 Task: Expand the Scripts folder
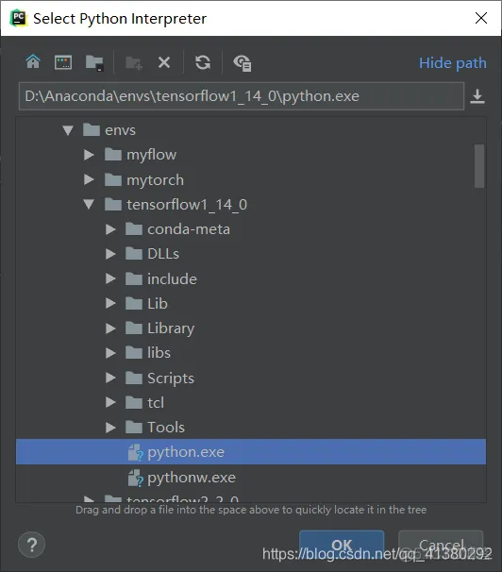click(x=110, y=378)
